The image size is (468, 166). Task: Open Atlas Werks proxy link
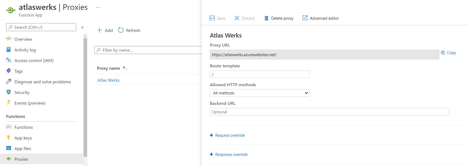tap(108, 80)
